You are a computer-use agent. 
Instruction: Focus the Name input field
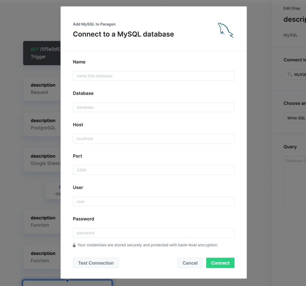[x=154, y=76]
